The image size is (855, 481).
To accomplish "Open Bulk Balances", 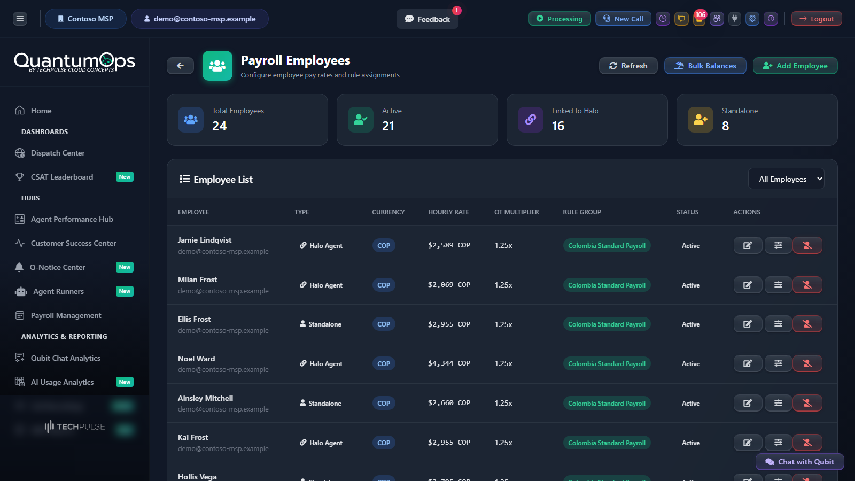I will tap(705, 66).
